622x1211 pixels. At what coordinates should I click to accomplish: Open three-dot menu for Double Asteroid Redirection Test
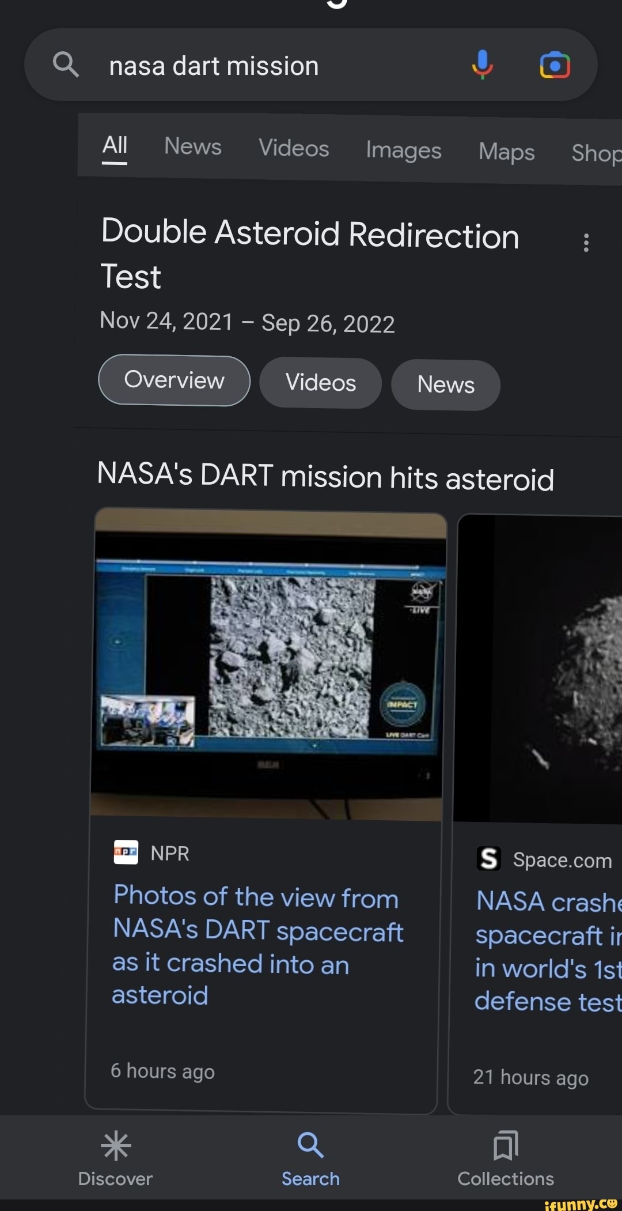586,243
